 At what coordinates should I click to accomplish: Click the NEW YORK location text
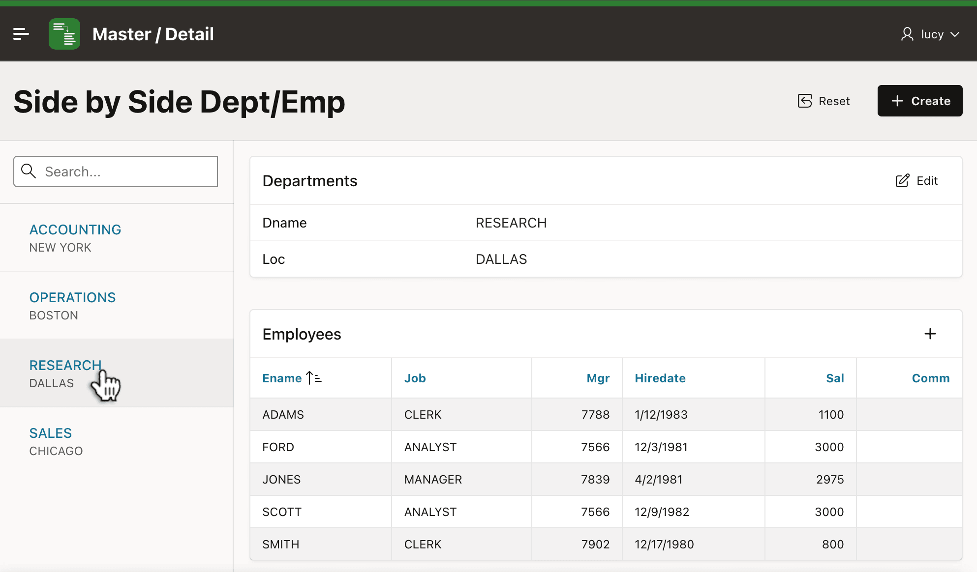tap(60, 247)
